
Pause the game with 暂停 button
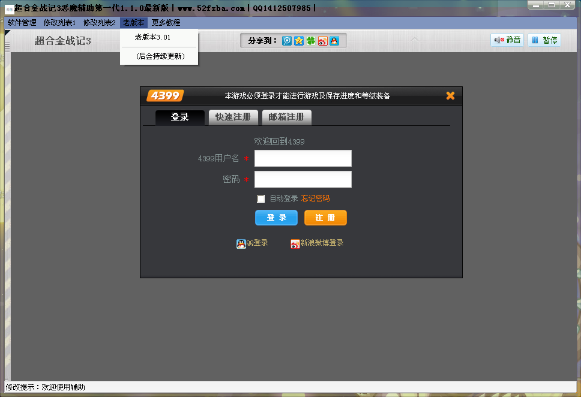click(544, 40)
